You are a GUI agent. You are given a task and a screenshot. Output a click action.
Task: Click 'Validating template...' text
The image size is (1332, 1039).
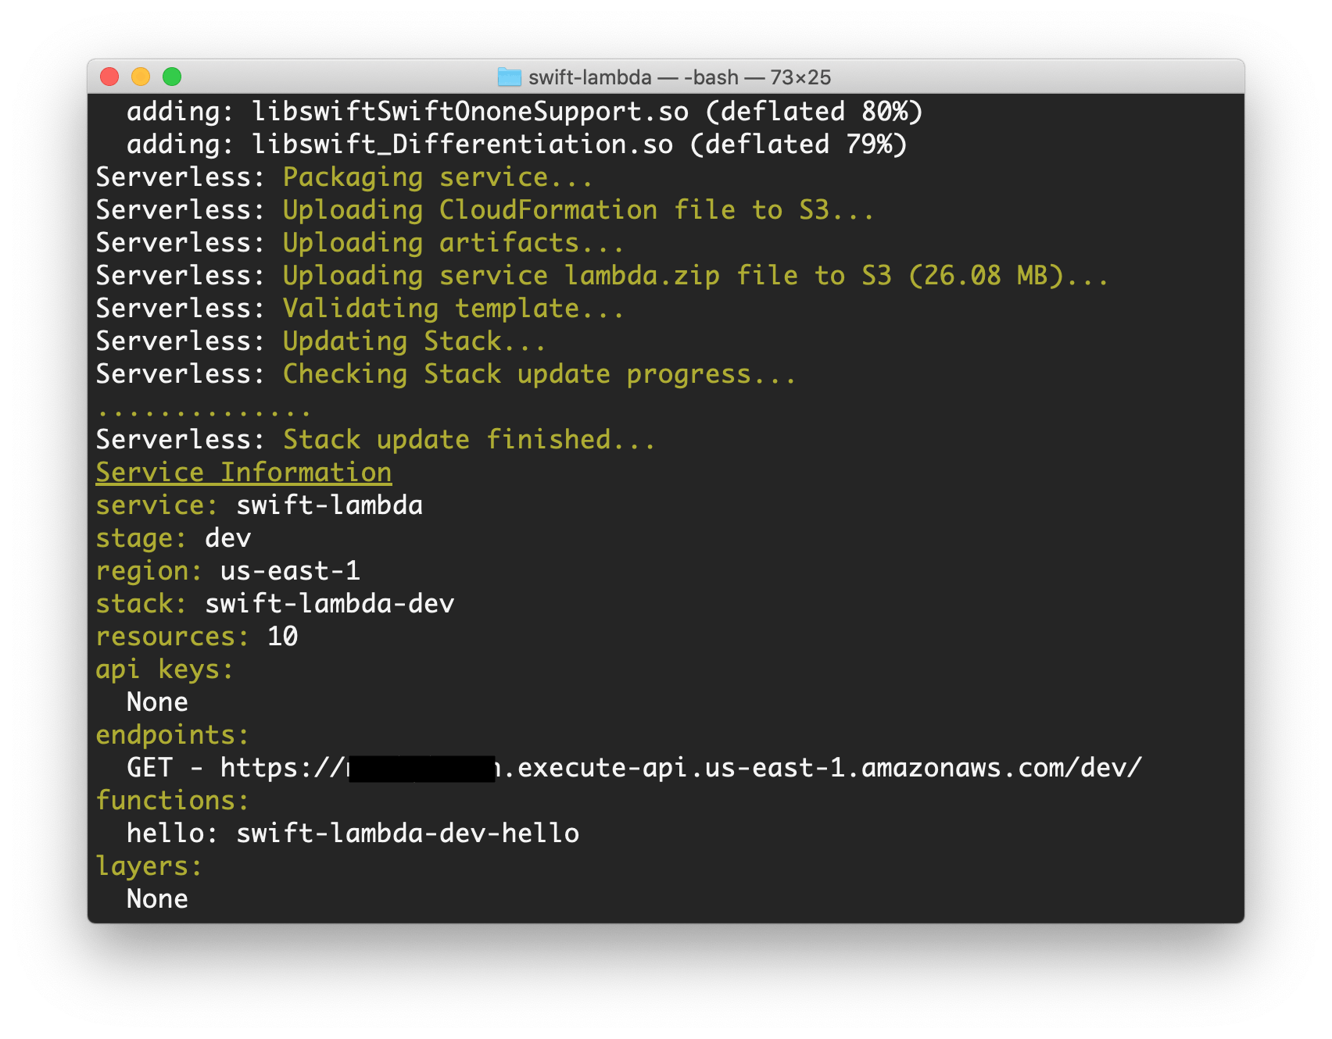453,309
